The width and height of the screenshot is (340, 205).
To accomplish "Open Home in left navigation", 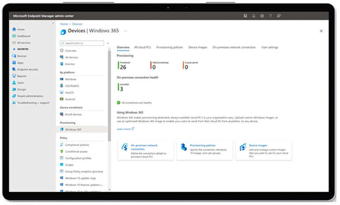I will [x=19, y=29].
